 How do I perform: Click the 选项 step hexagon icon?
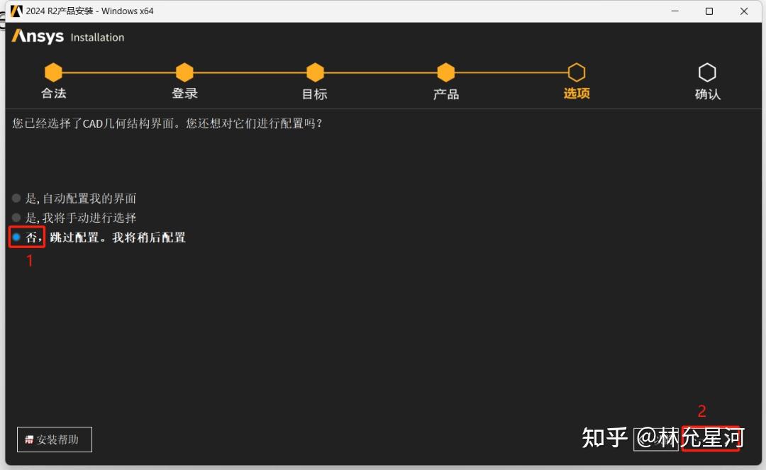[576, 72]
